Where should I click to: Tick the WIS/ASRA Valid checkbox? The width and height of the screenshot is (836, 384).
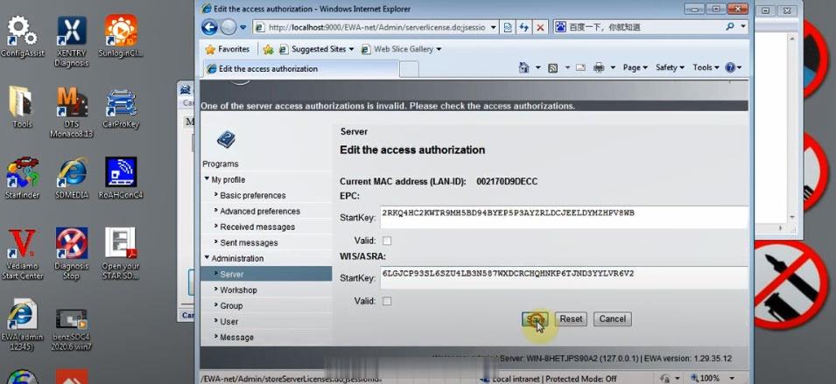click(x=387, y=301)
